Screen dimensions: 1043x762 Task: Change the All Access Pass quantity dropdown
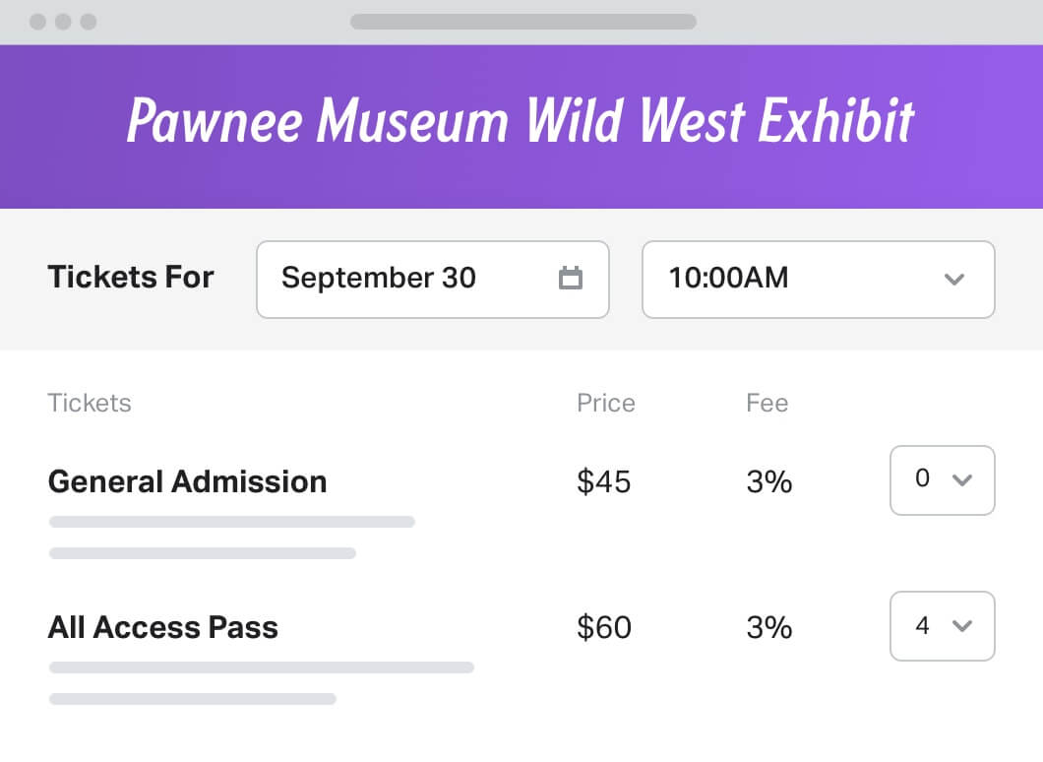(941, 627)
